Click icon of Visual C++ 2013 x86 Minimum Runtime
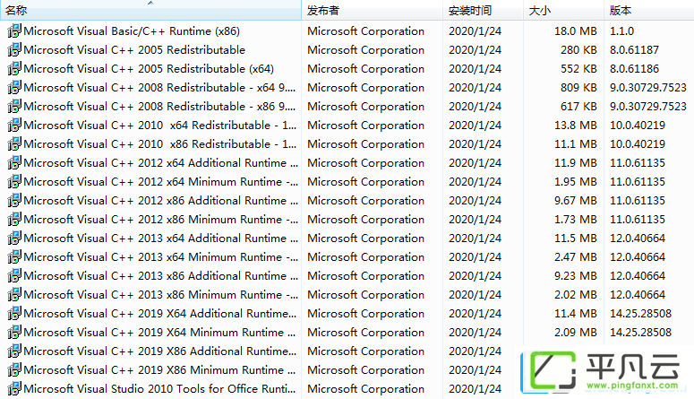Image resolution: width=694 pixels, height=399 pixels. (14, 295)
